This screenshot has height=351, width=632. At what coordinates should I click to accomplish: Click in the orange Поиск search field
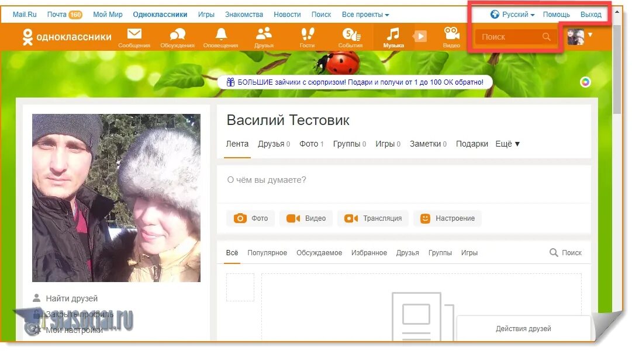(516, 37)
